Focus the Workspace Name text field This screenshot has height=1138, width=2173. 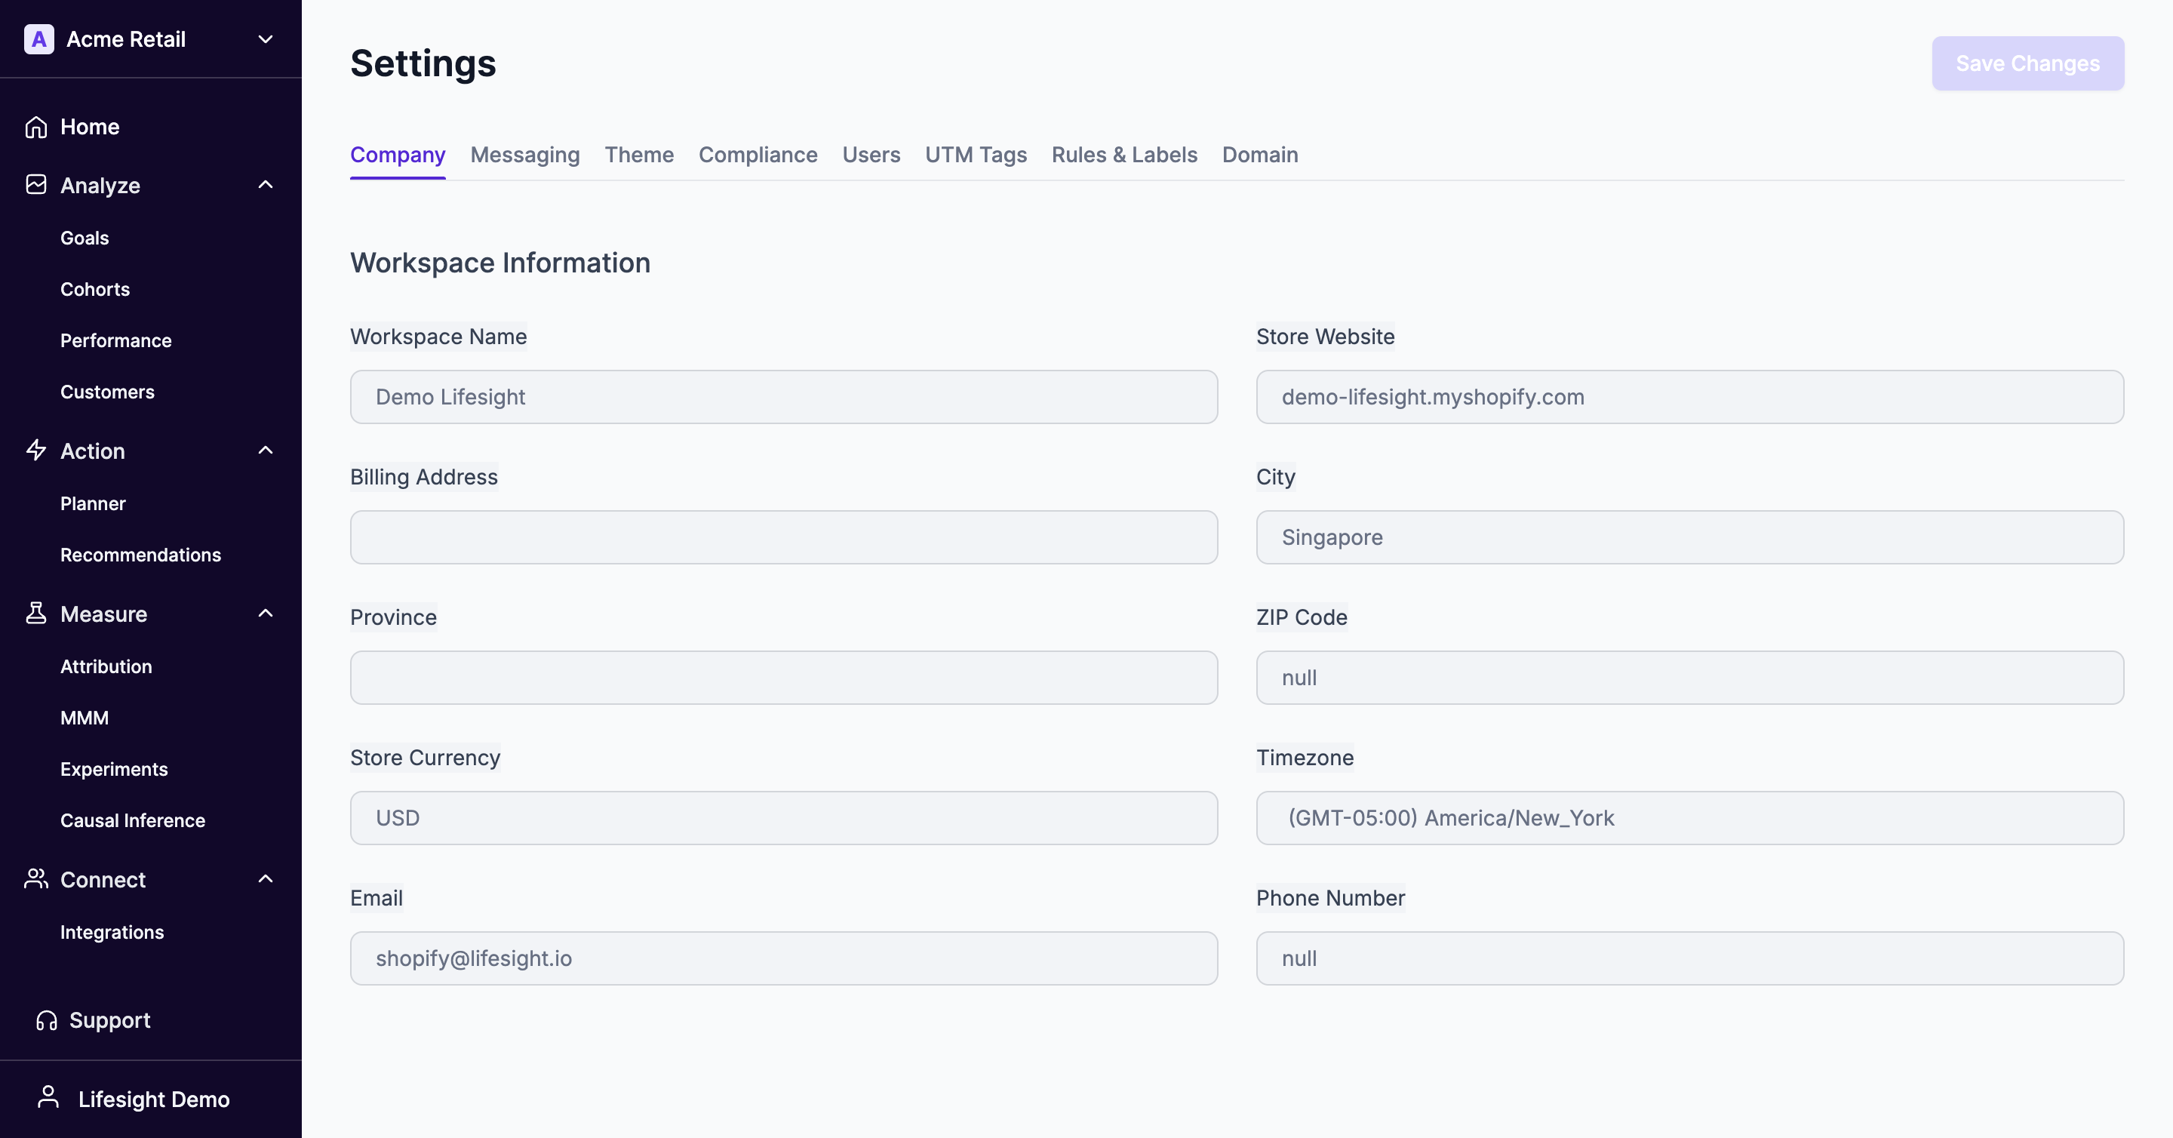[x=783, y=396]
